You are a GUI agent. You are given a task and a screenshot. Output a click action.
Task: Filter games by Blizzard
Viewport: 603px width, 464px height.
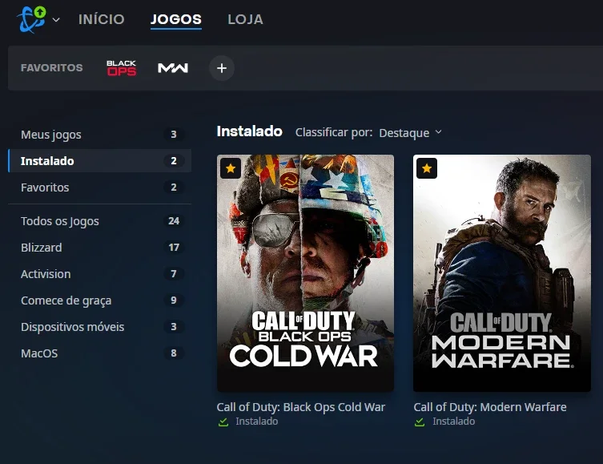click(99, 248)
